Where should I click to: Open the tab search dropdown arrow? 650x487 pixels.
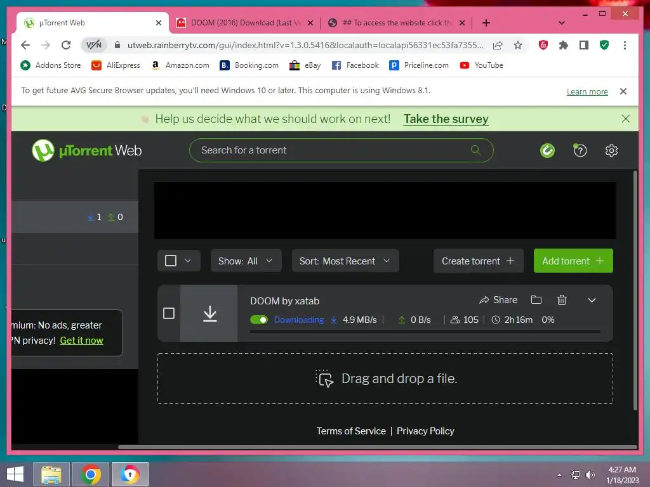(562, 23)
